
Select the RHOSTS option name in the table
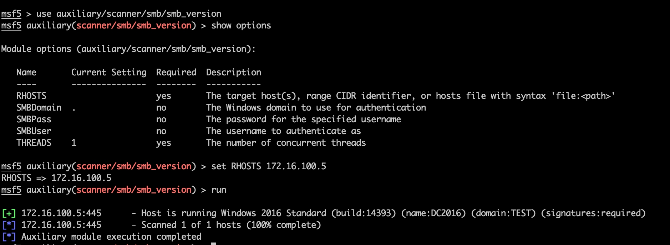click(x=31, y=96)
